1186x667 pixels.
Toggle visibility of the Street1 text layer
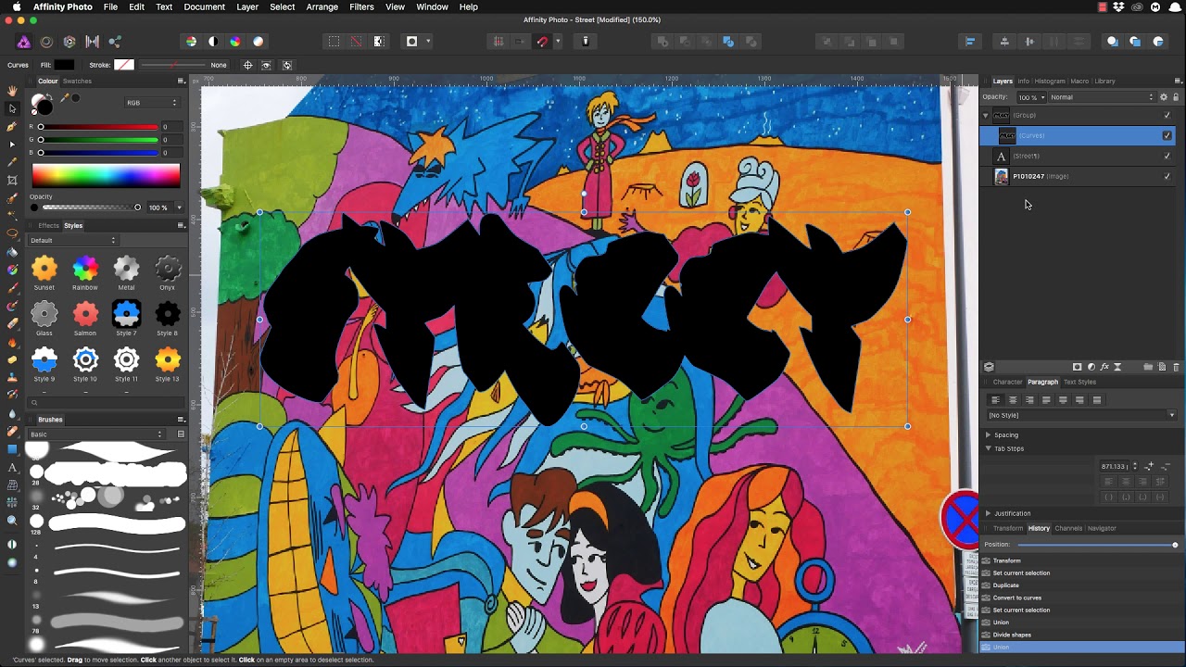pyautogui.click(x=1167, y=156)
